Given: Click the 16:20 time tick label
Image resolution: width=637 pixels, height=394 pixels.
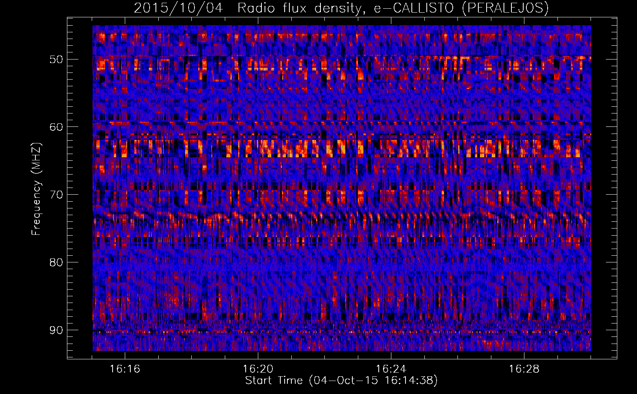Looking at the screenshot, I should point(258,369).
